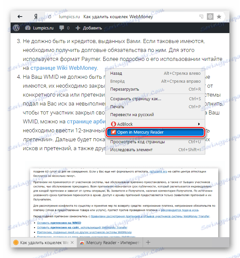Select 'Сохранить страницу как...' menu entry
240x258 pixels.
point(155,99)
